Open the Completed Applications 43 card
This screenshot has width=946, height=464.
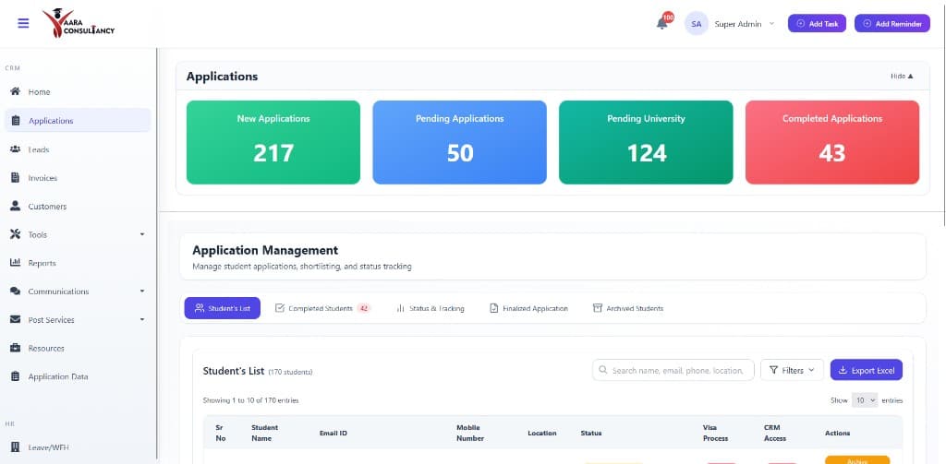coord(832,142)
